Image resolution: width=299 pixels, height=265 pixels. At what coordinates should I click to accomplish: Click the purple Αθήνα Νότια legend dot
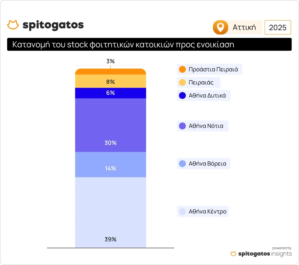(182, 126)
